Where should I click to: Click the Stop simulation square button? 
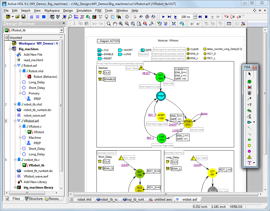tap(206, 17)
